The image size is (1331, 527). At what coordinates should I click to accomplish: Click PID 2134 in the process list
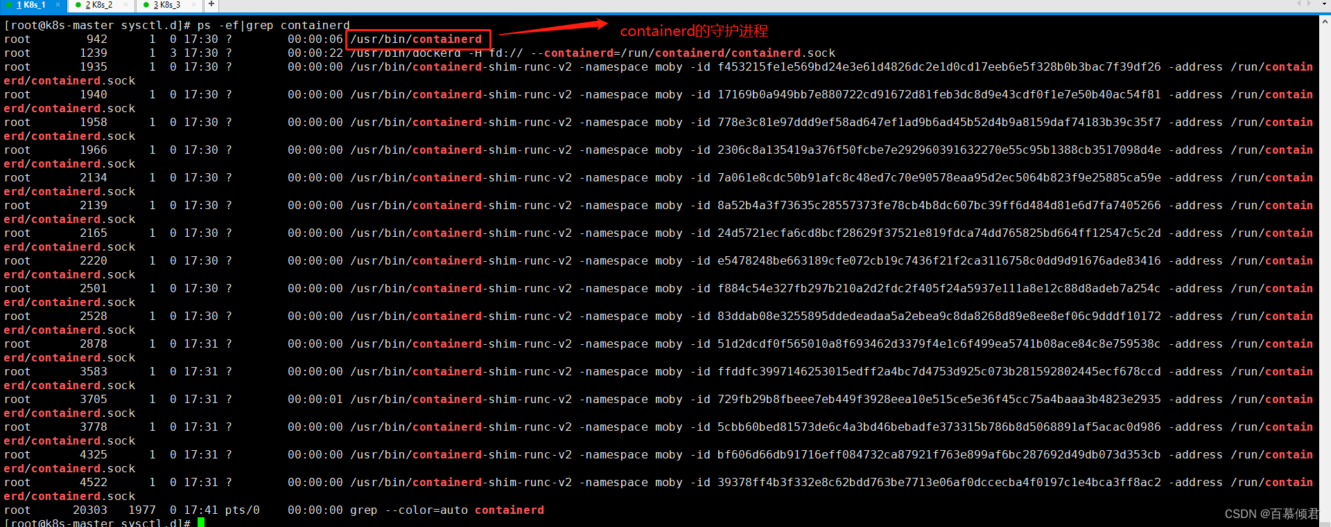coord(94,178)
